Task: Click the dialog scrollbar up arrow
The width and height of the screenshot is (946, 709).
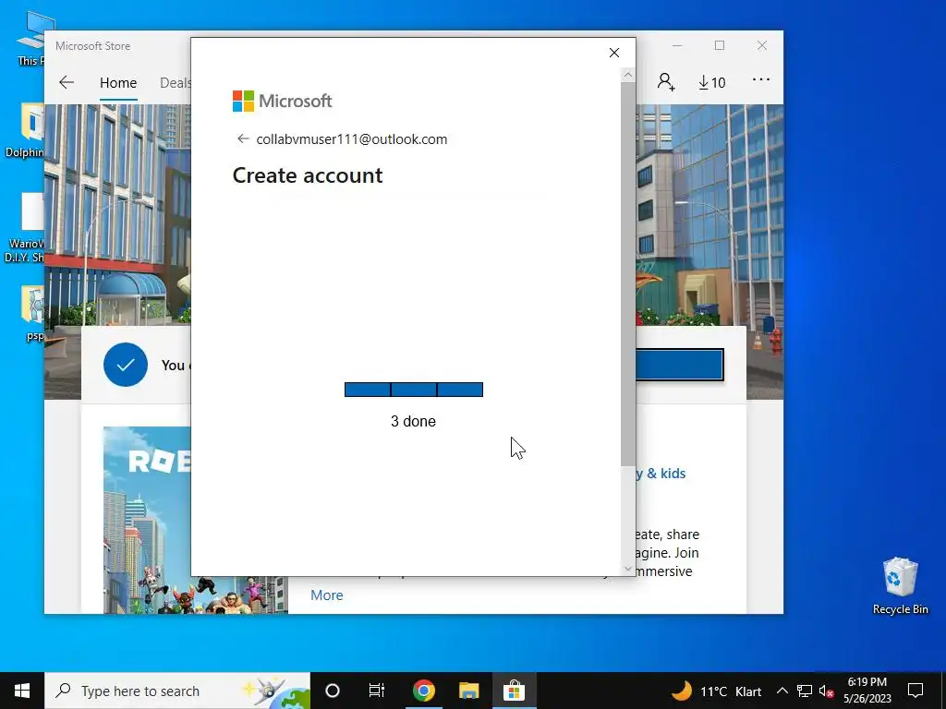Action: click(627, 76)
